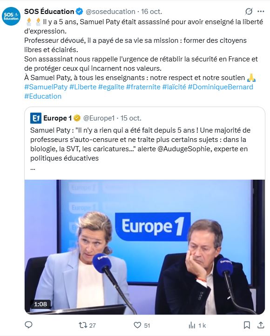
Task: Click the #Education hashtag
Action: (x=43, y=96)
